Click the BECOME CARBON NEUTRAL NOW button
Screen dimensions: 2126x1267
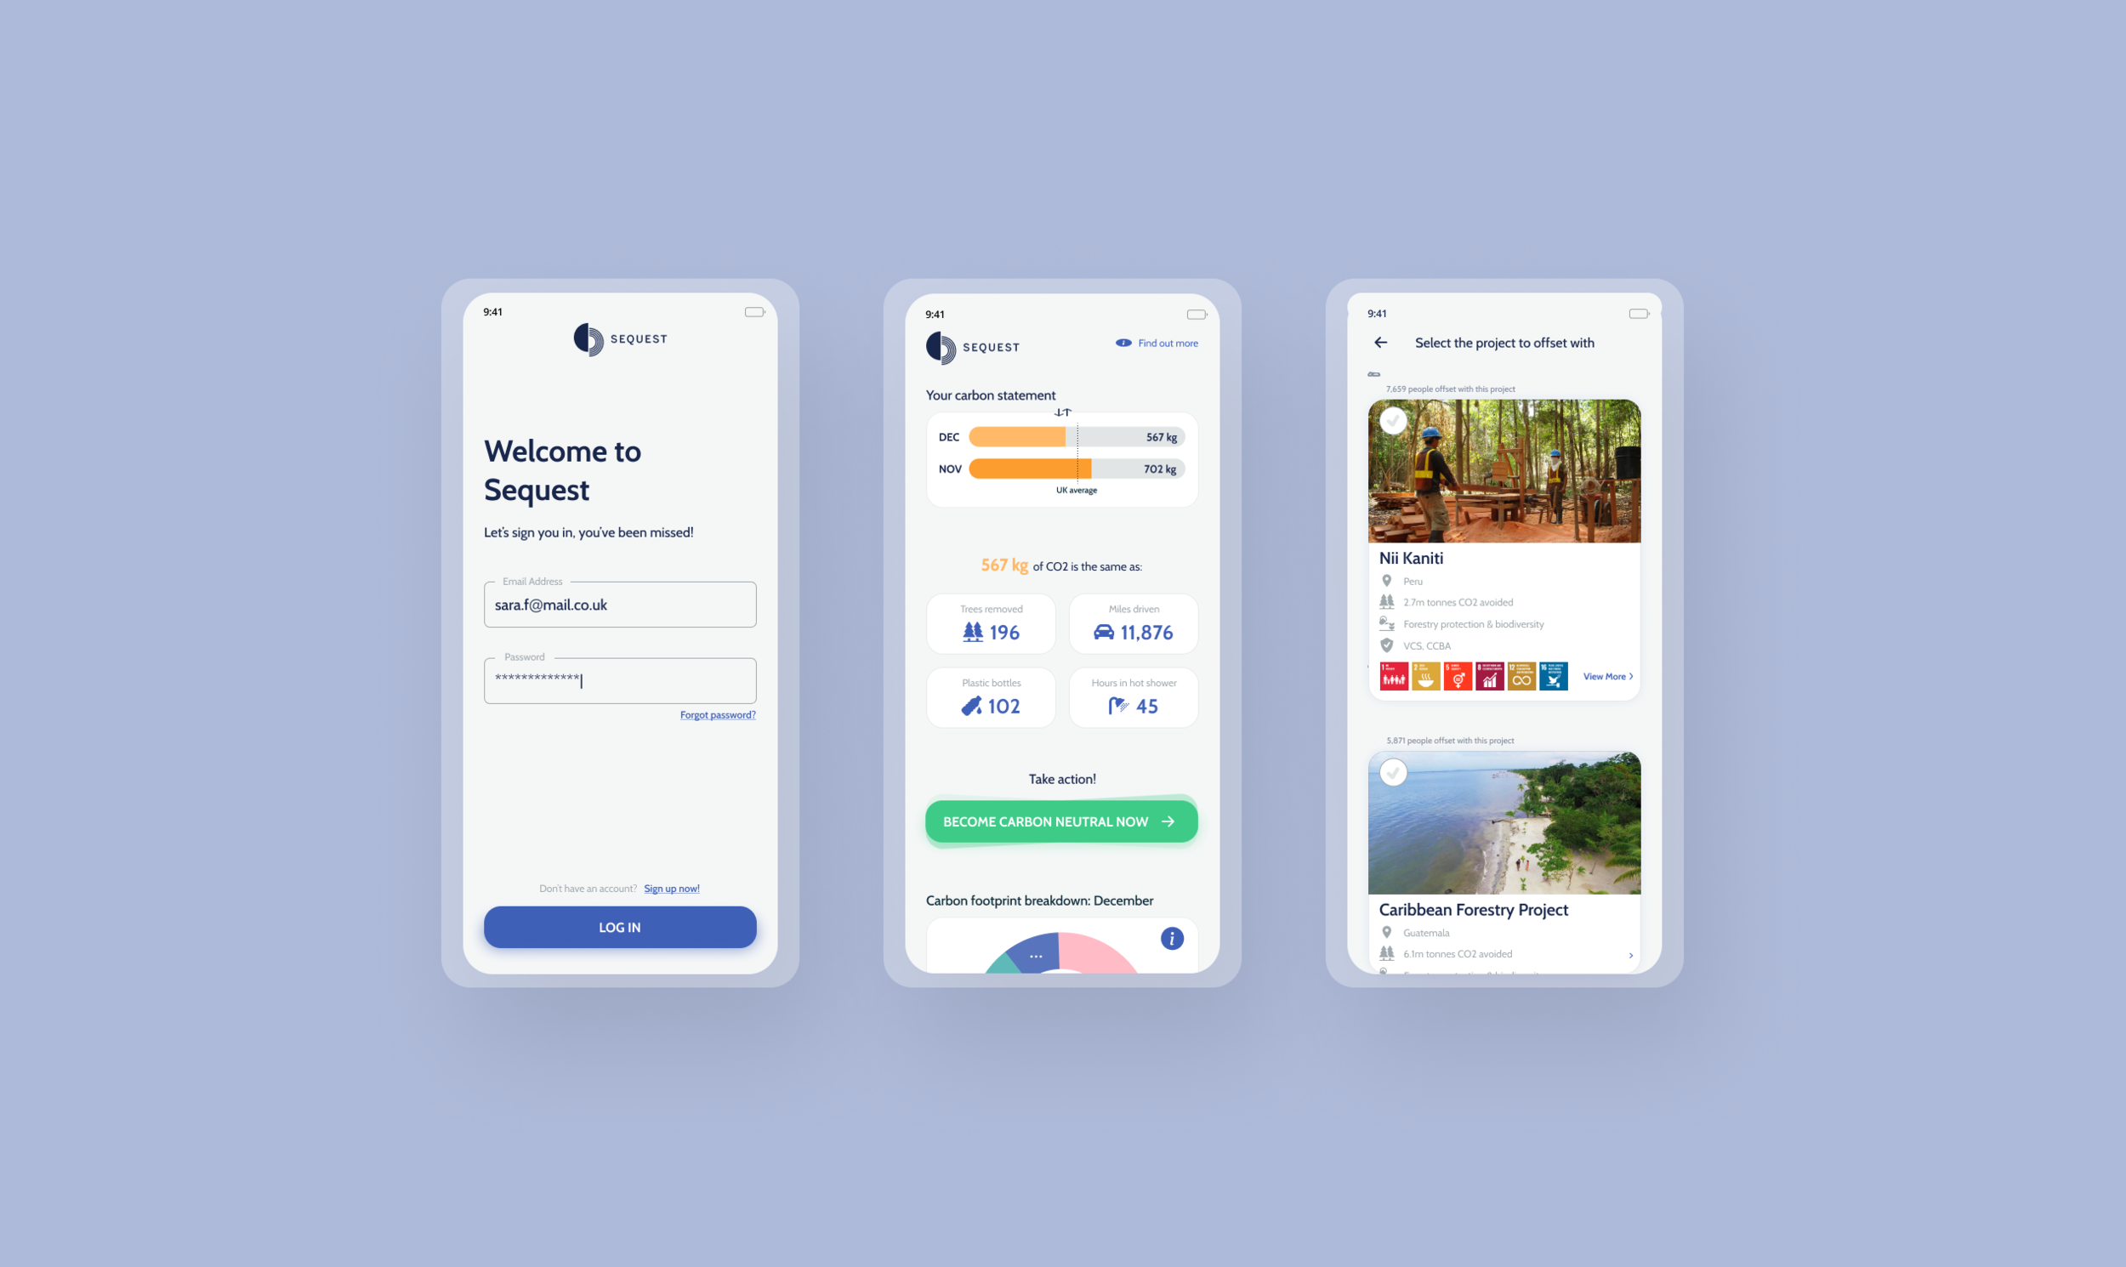pos(1060,821)
